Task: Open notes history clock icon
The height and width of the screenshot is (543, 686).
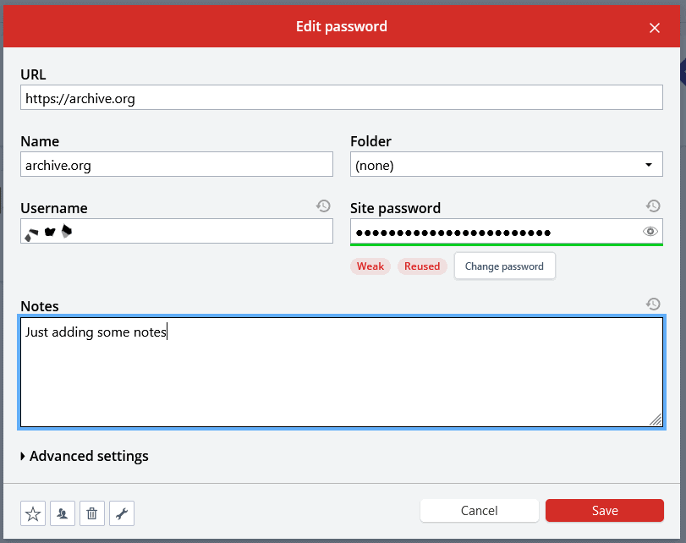Action: click(x=653, y=304)
